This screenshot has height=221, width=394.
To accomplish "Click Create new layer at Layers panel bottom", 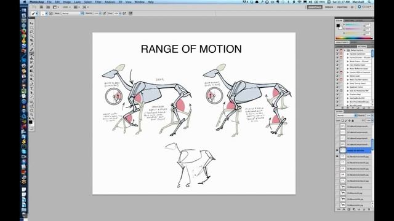I will (x=364, y=209).
